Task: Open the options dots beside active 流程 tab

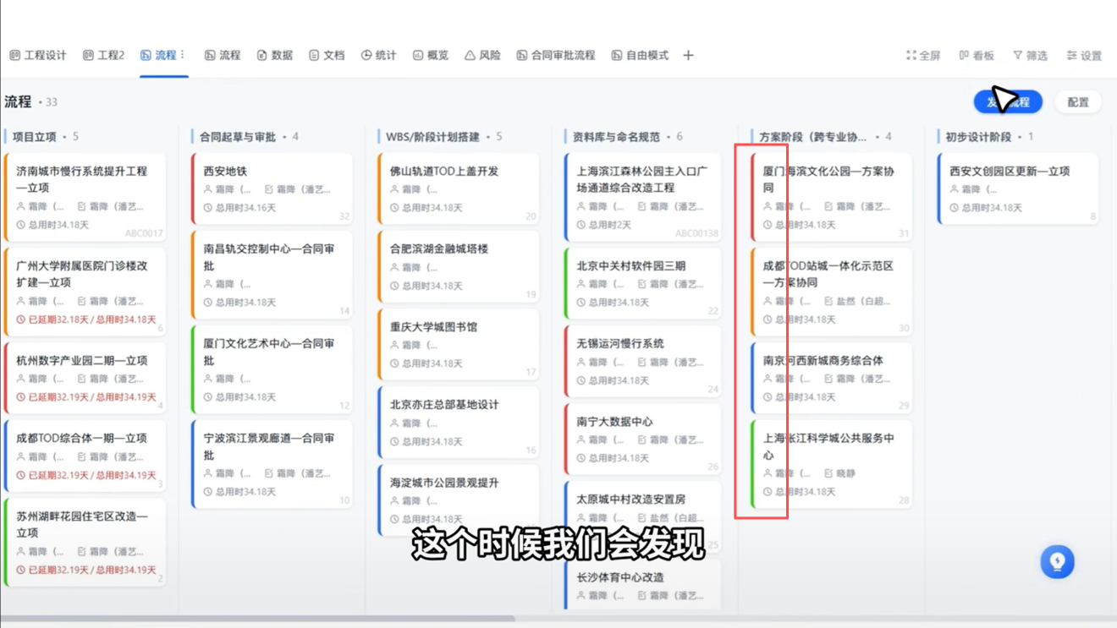Action: coord(183,55)
